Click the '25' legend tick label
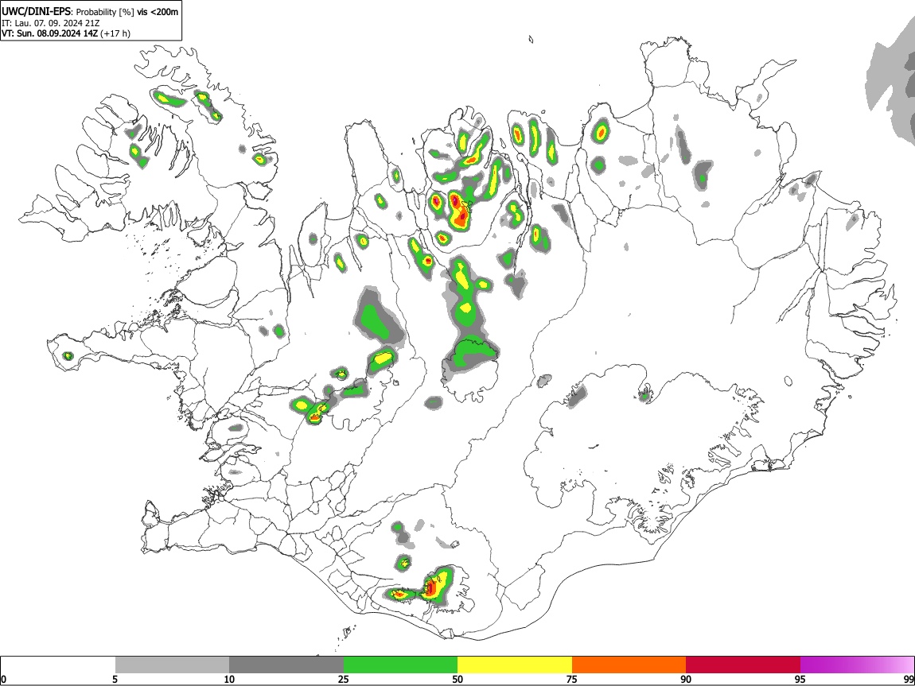Viewport: 915px width, 686px height. [x=344, y=680]
